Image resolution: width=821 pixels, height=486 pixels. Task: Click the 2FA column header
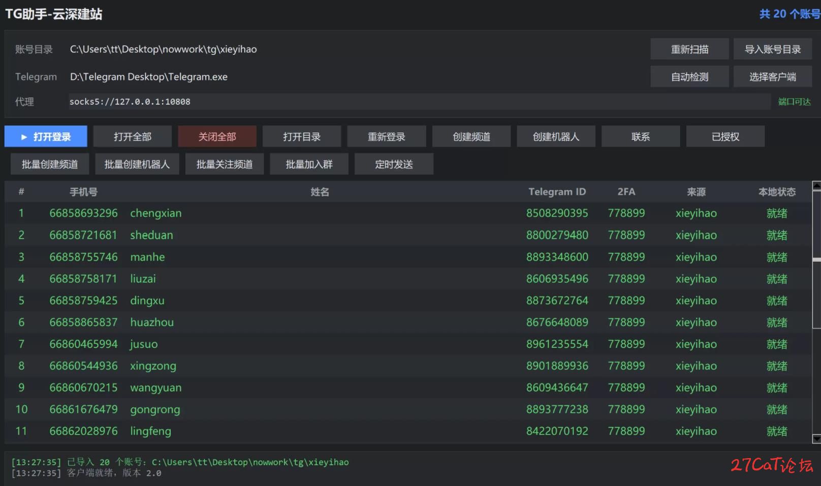(x=626, y=192)
